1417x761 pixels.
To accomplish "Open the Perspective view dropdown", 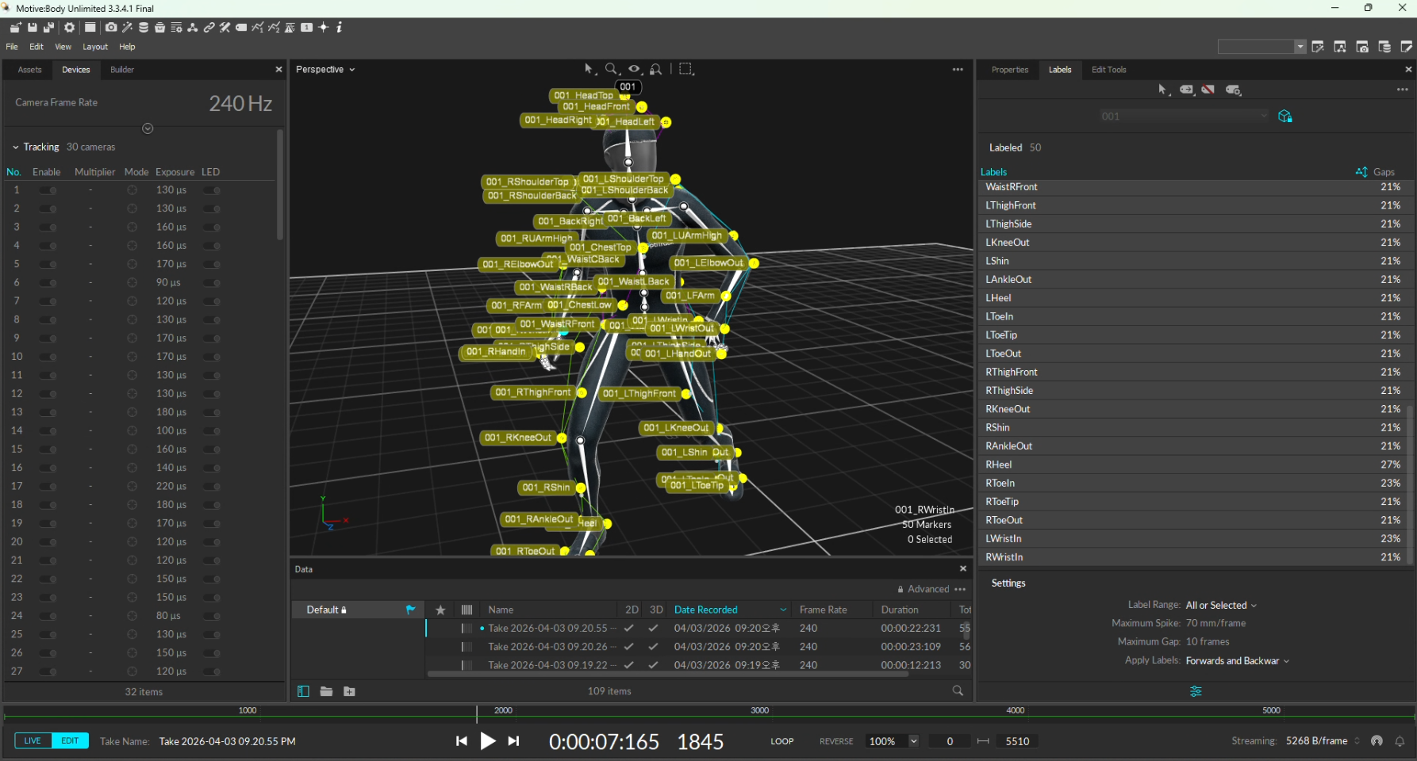I will click(325, 70).
